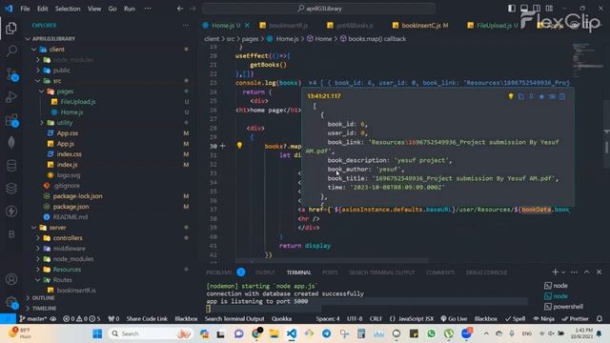Open Visual Studio Code in Windows taskbar
Image resolution: width=610 pixels, height=343 pixels.
(x=292, y=333)
